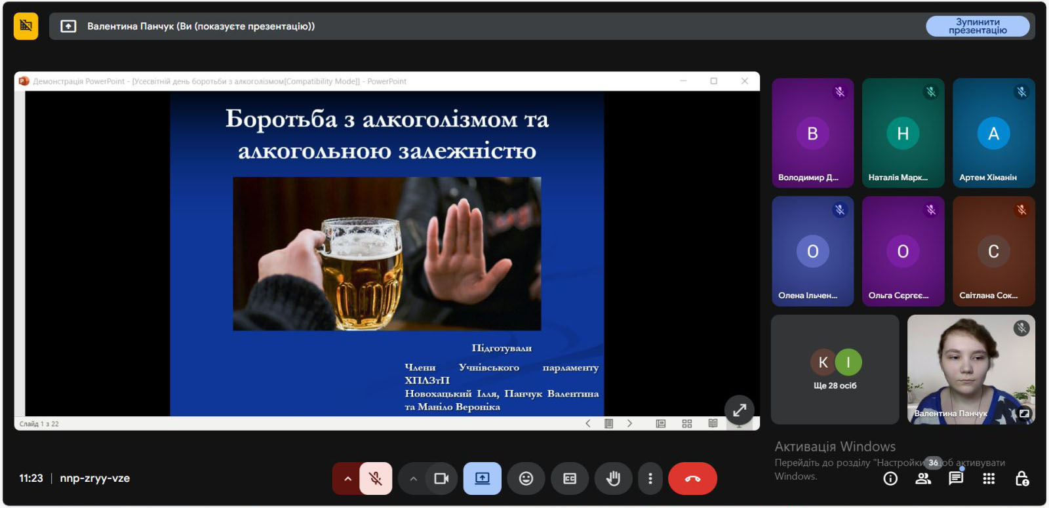Toggle closed captions
Screen dimensions: 1049x508
pyautogui.click(x=570, y=479)
